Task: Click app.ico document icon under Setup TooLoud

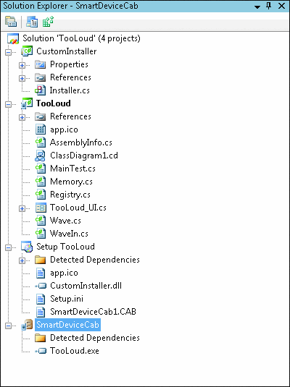Action: tap(41, 273)
